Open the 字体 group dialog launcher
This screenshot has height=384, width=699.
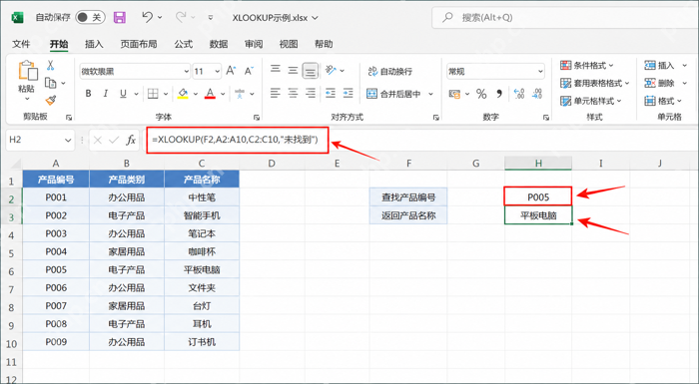(x=257, y=117)
